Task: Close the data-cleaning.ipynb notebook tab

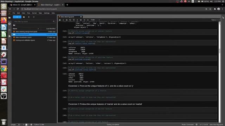Action: pyautogui.click(x=81, y=17)
